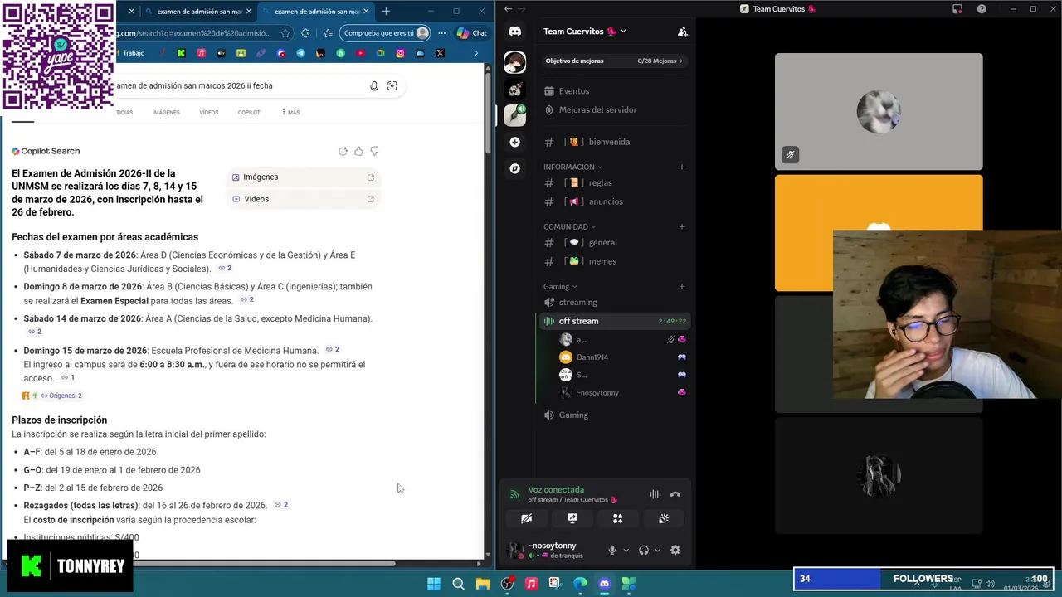
Task: Open the Videos link in Copilot answer
Action: [303, 199]
